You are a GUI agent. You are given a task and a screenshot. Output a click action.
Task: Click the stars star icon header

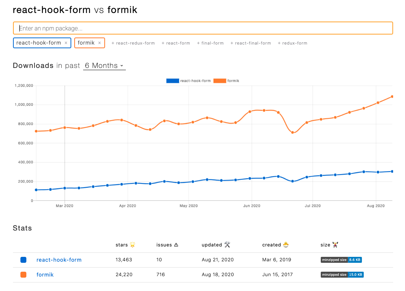click(133, 245)
